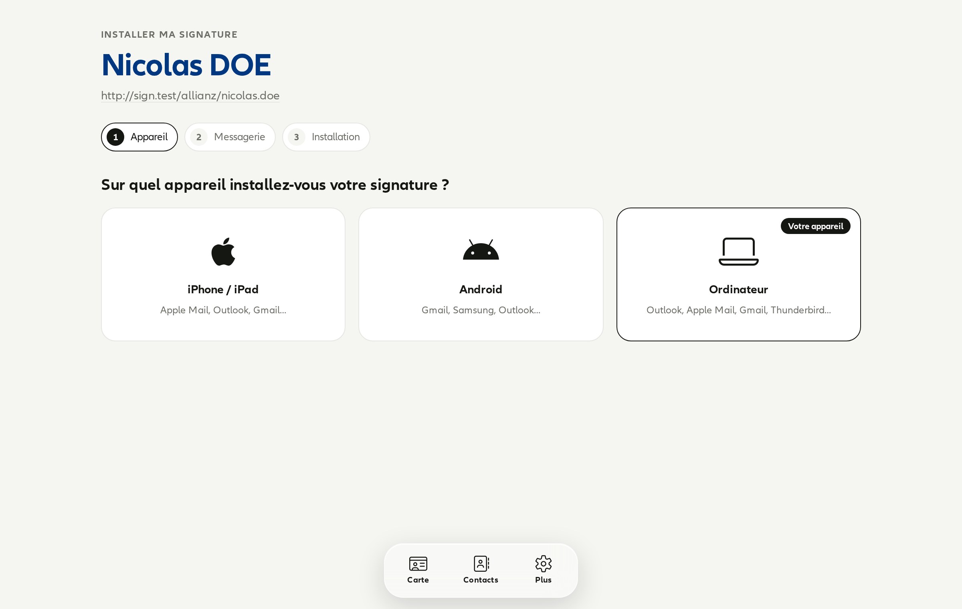Image resolution: width=962 pixels, height=609 pixels.
Task: Click the Carte label in bottom bar
Action: click(418, 580)
